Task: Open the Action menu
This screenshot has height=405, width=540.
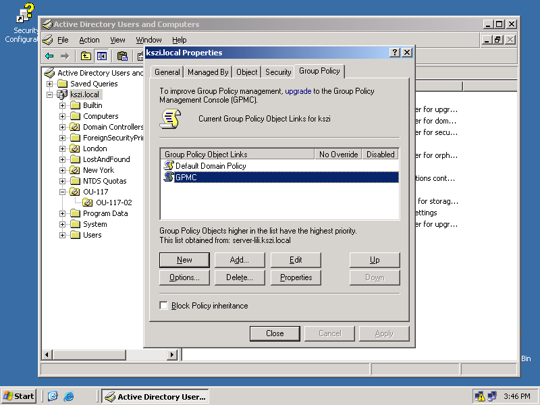Action: pyautogui.click(x=89, y=40)
